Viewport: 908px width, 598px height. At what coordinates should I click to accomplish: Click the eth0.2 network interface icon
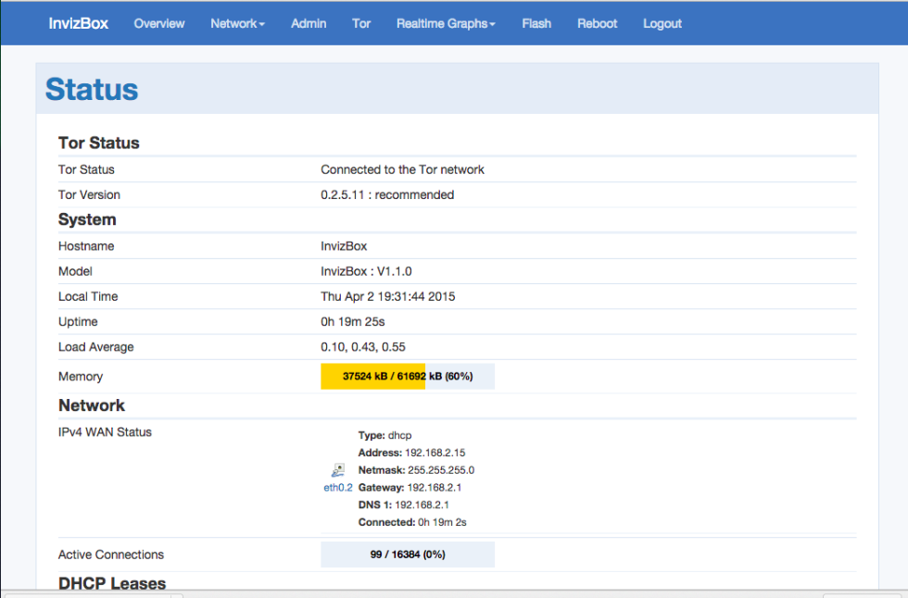click(337, 469)
